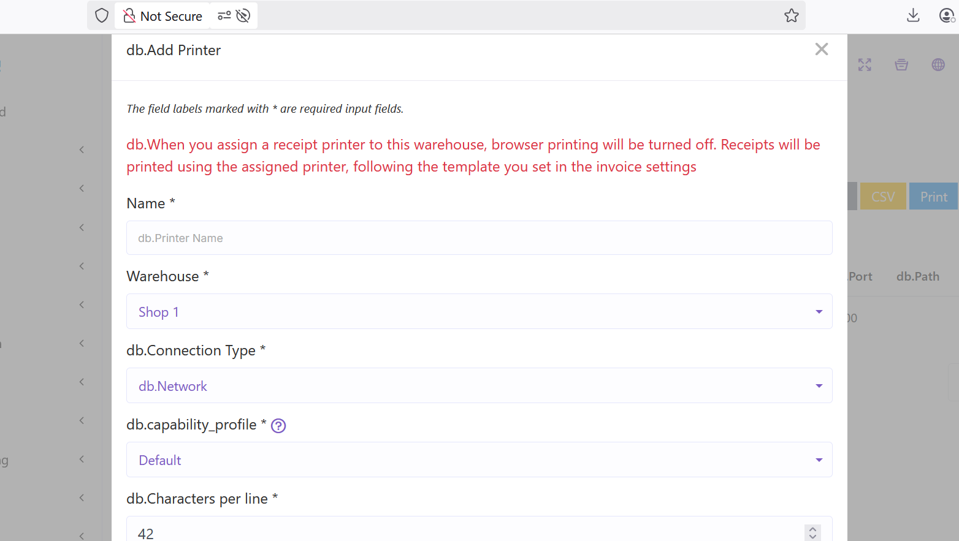Image resolution: width=959 pixels, height=541 pixels.
Task: Click the POS register icon in header
Action: pyautogui.click(x=901, y=65)
